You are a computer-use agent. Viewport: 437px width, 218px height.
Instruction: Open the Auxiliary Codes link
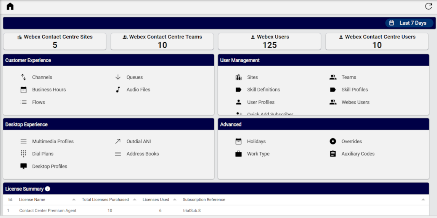358,154
